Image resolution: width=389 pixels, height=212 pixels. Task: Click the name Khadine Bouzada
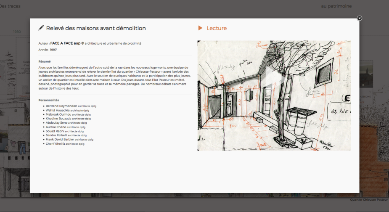[x=58, y=119]
